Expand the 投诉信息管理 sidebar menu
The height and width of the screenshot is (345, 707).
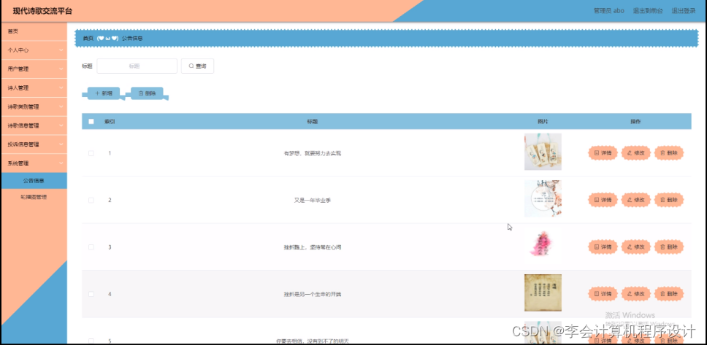coord(34,144)
